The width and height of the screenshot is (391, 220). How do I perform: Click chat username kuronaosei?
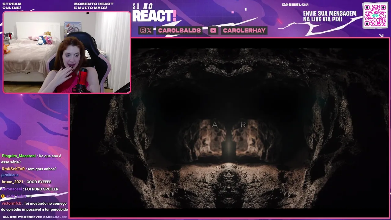tap(11, 189)
